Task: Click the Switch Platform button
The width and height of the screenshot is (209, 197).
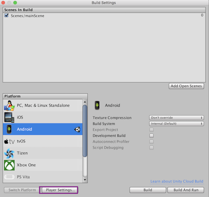Action: click(22, 190)
